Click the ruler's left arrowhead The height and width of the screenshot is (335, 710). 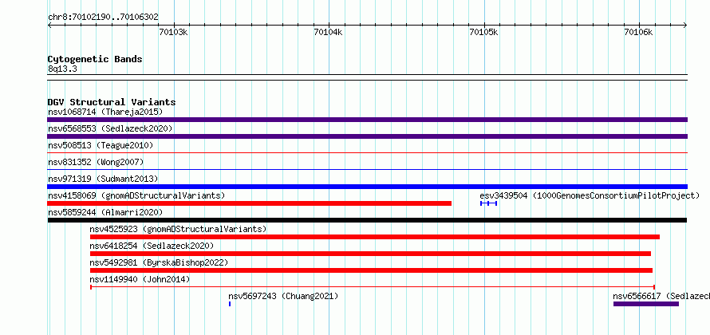49,25
